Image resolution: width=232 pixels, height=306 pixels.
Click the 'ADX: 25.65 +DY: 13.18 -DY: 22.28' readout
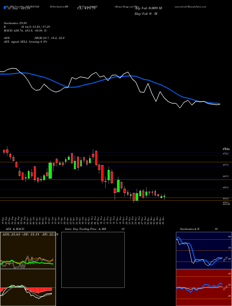click(x=30, y=235)
